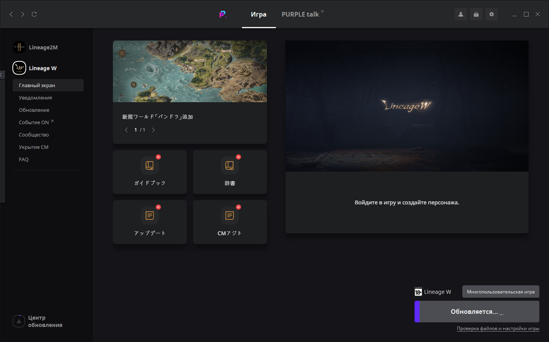Close the PURPLE launcher window
Image resolution: width=549 pixels, height=342 pixels.
coord(538,14)
